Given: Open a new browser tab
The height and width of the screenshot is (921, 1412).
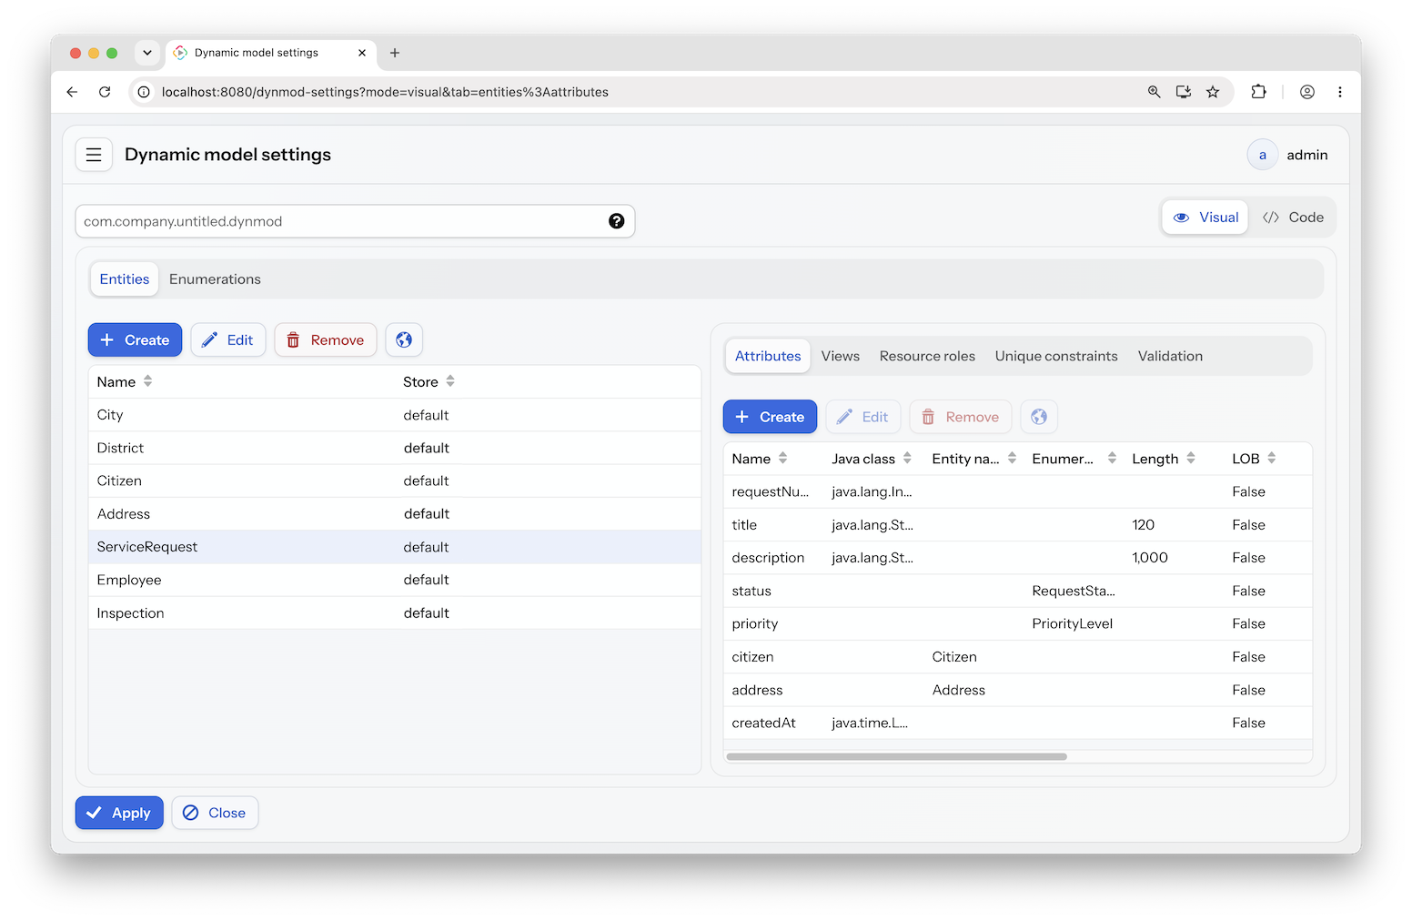Looking at the screenshot, I should 395,53.
